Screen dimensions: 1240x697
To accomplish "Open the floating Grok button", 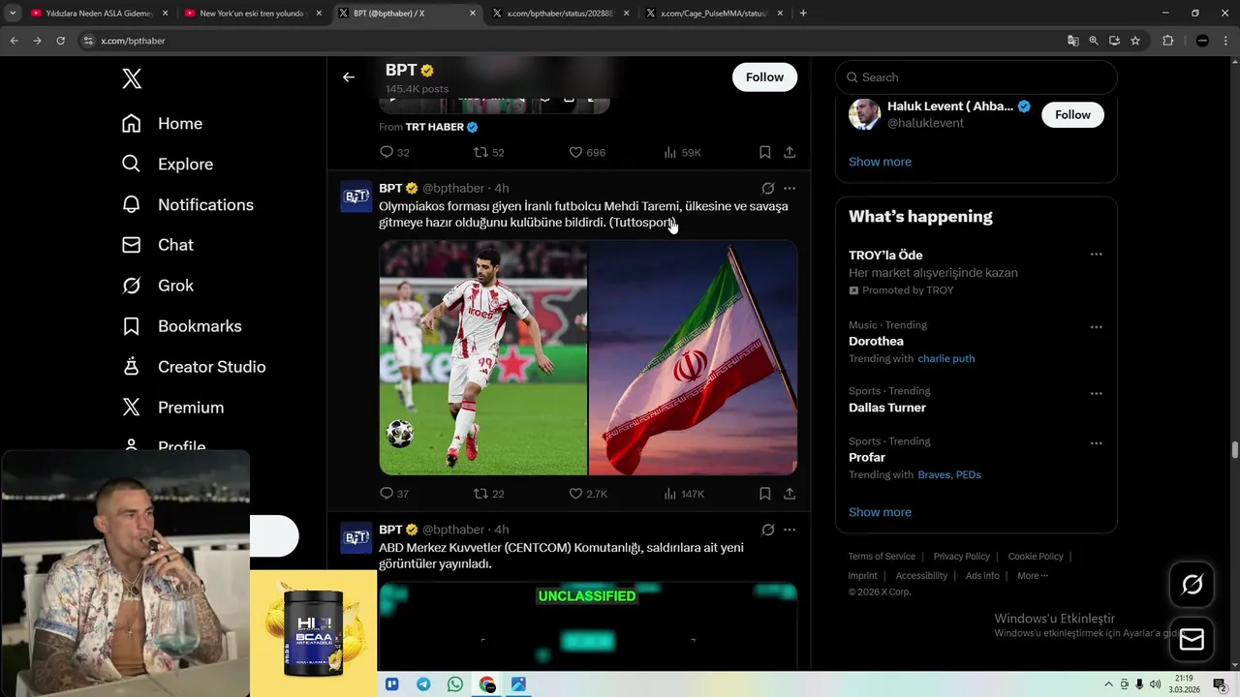I will click(x=1192, y=585).
